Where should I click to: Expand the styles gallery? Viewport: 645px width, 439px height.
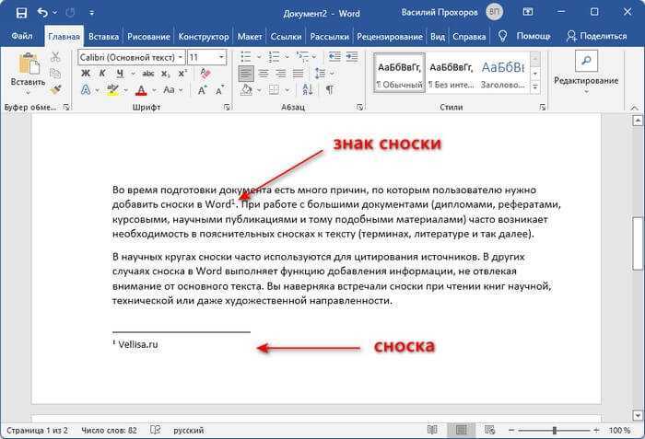pos(535,87)
